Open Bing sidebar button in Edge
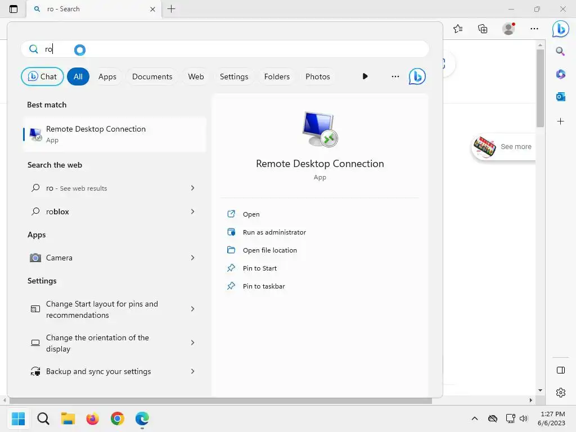 [561, 29]
